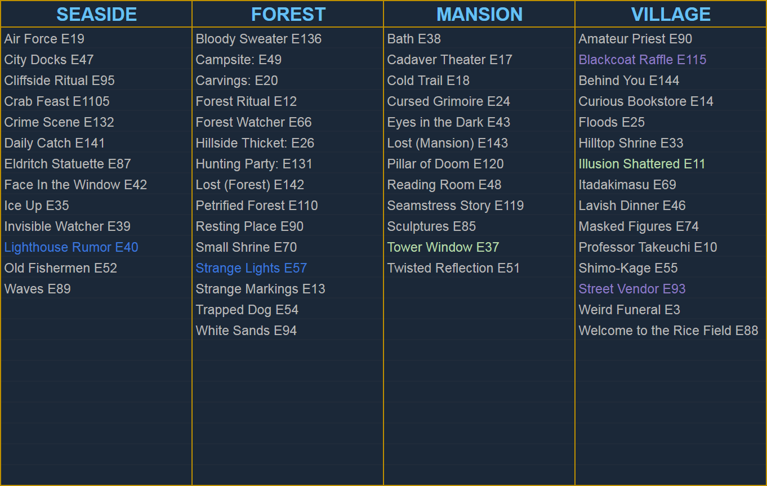Click the SEASIDE column header
767x486 pixels.
point(96,14)
